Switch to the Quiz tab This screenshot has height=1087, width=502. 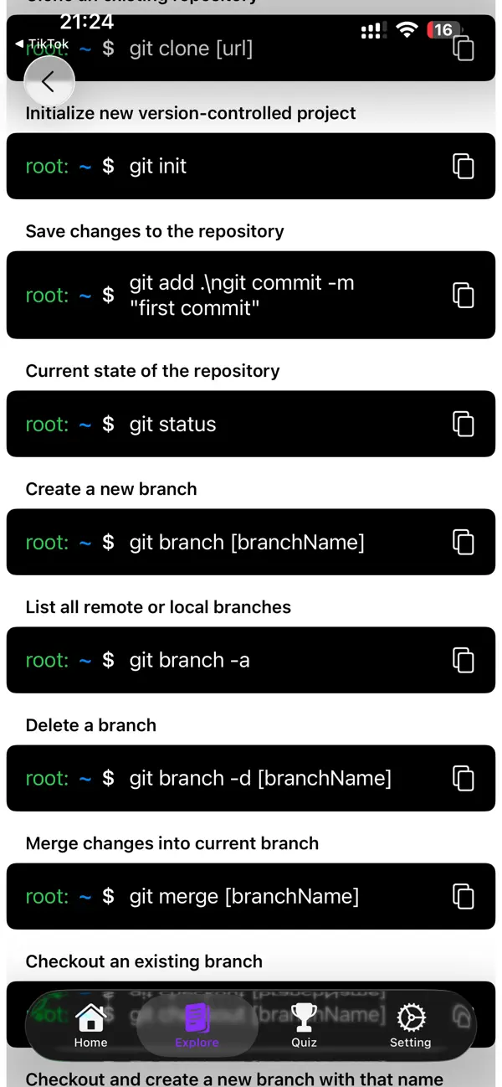point(304,1026)
